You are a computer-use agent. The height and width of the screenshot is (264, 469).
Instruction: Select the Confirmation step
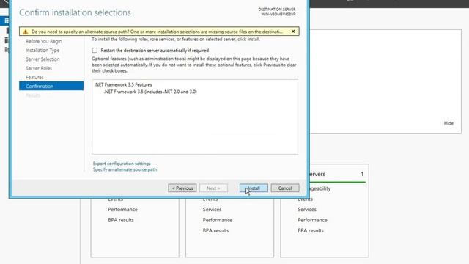[x=51, y=86]
